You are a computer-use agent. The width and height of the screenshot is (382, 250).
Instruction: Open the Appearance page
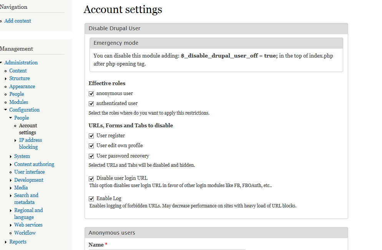(22, 86)
